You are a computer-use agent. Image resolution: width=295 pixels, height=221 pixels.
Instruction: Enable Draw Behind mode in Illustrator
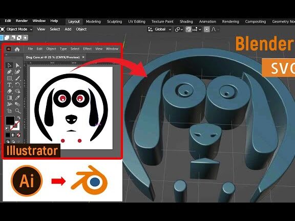point(13,142)
